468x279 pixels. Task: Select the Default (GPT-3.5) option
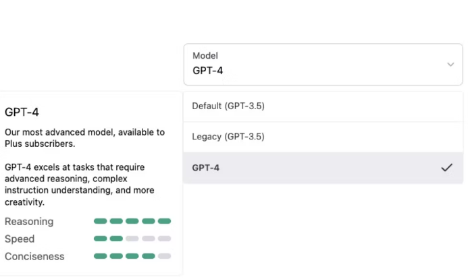point(323,106)
